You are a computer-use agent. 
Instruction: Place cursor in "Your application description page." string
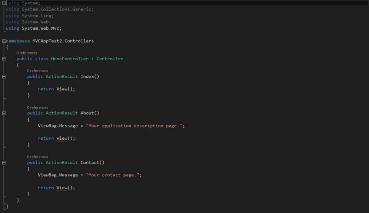[134, 126]
